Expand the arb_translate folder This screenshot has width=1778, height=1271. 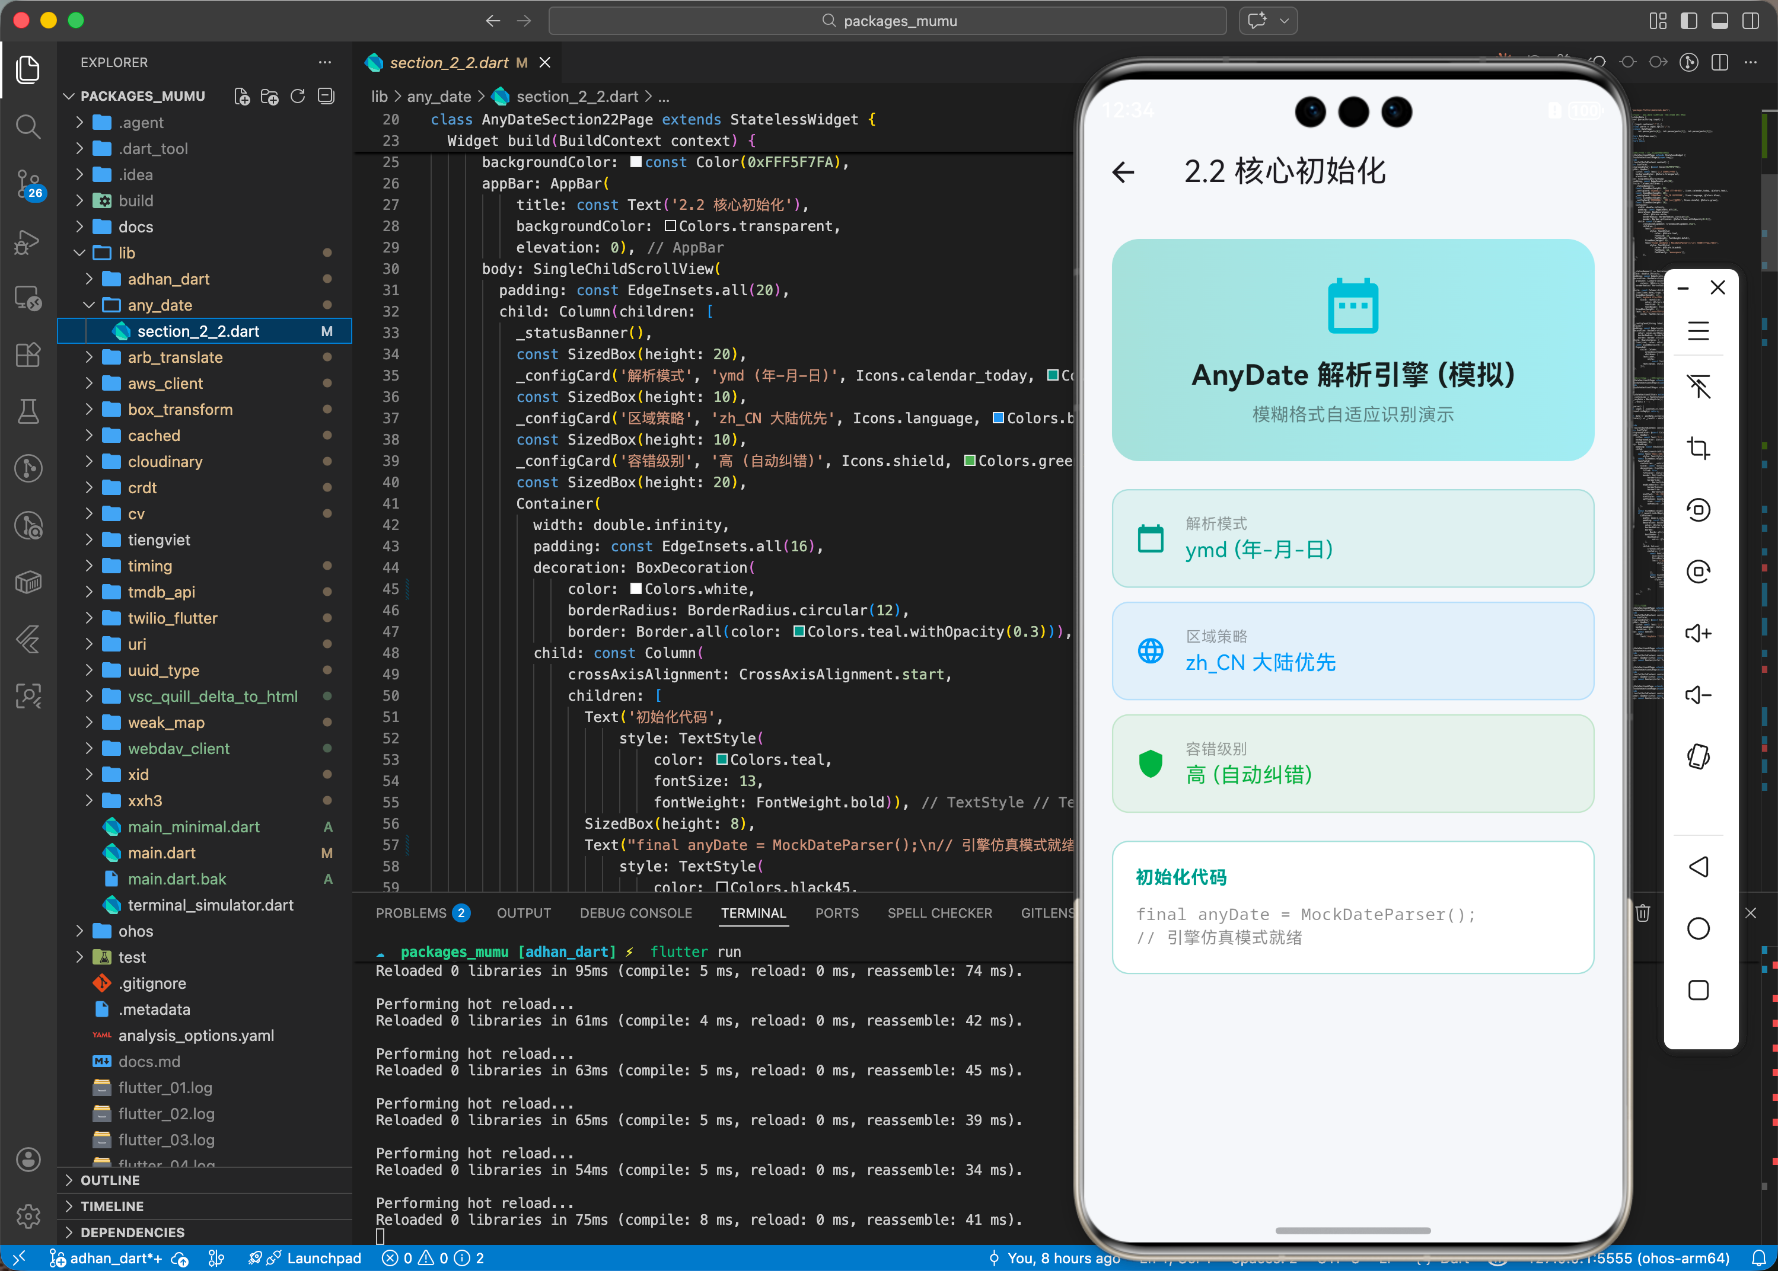[88, 357]
